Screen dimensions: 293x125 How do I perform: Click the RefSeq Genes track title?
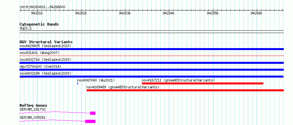coord(33,105)
